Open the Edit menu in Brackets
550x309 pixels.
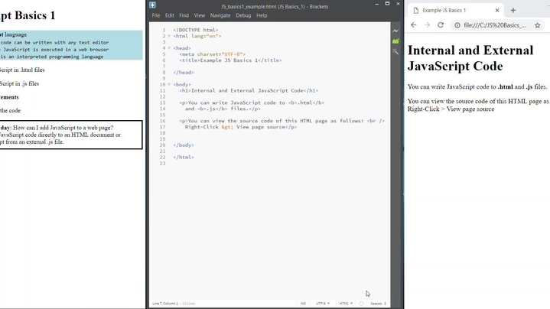[x=169, y=15]
